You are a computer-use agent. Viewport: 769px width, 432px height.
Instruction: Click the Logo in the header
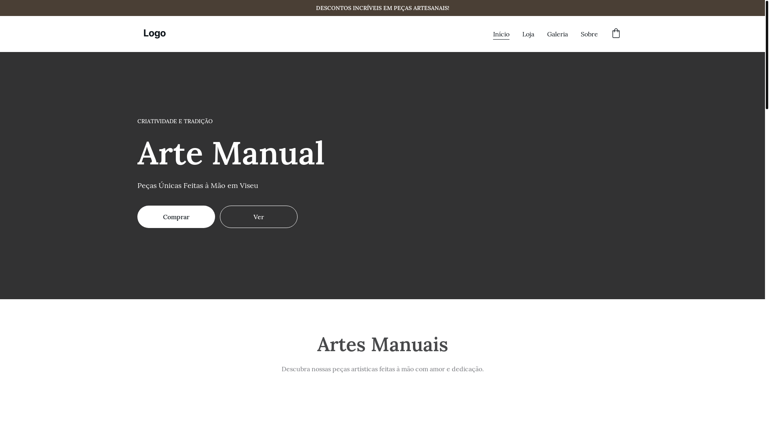(155, 33)
